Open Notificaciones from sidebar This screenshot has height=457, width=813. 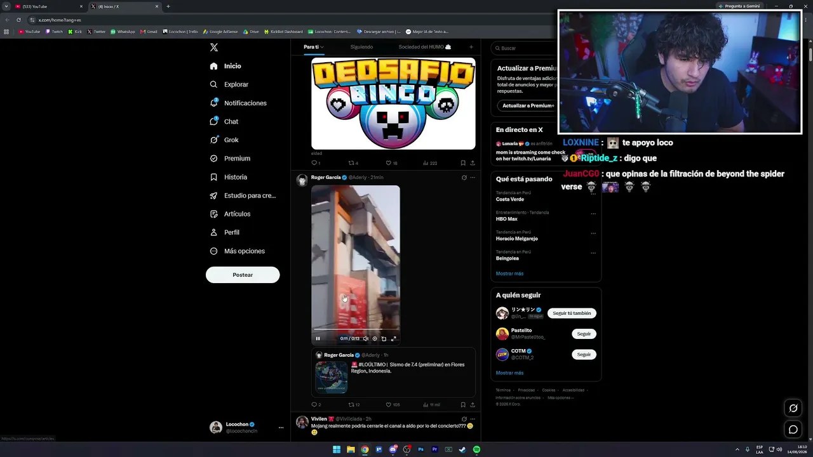tap(238, 103)
